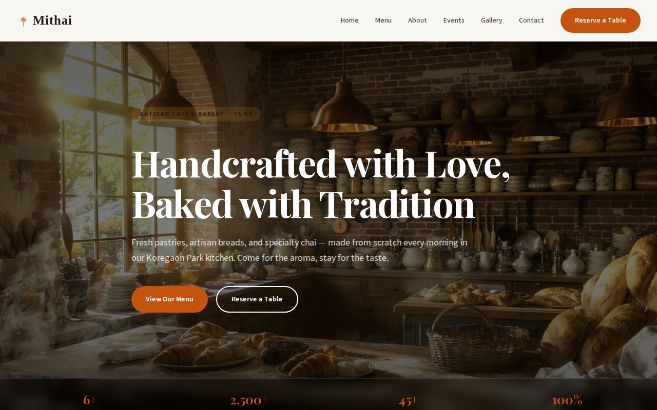Click the Koregaon Park kitchen description text
Screen dimensions: 657x410
pyautogui.click(x=299, y=250)
